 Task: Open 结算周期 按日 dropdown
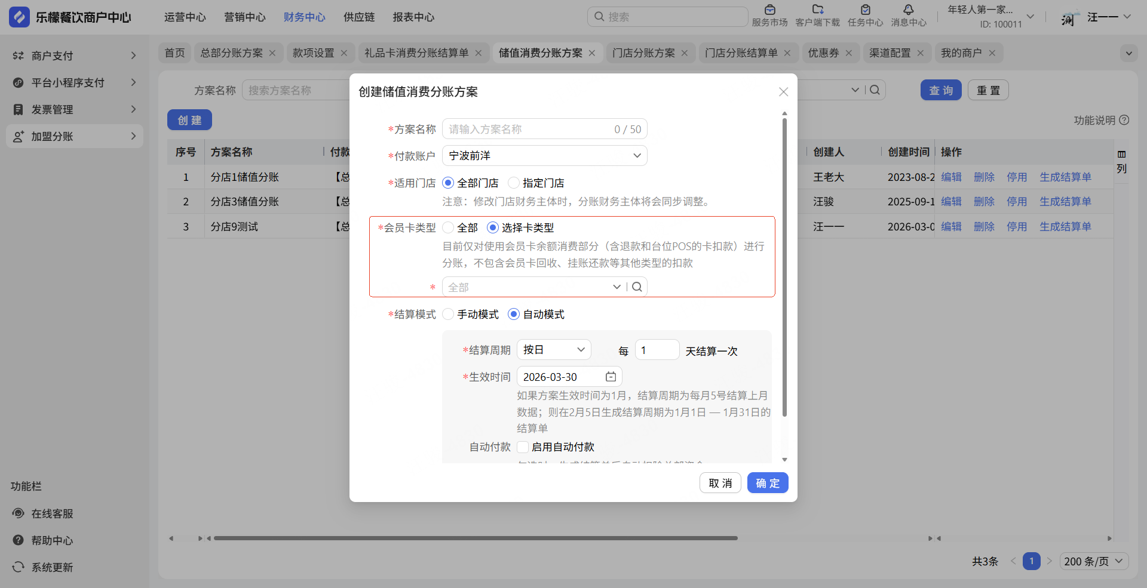(x=554, y=350)
